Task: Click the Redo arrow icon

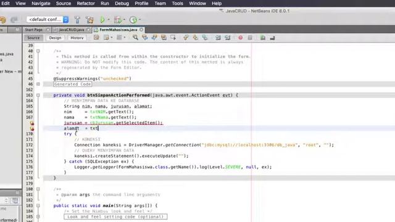Action: 14,20
